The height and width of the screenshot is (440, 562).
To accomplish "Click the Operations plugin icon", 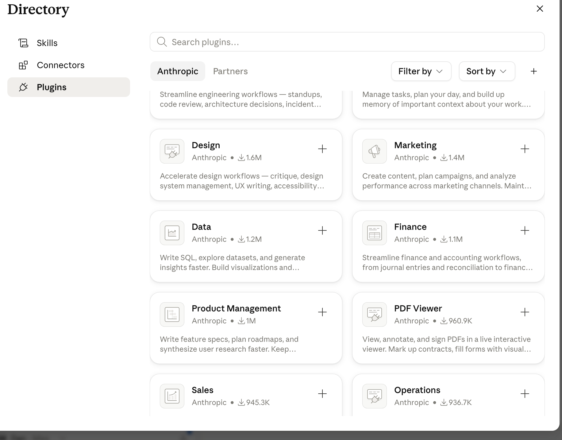I will [x=375, y=396].
